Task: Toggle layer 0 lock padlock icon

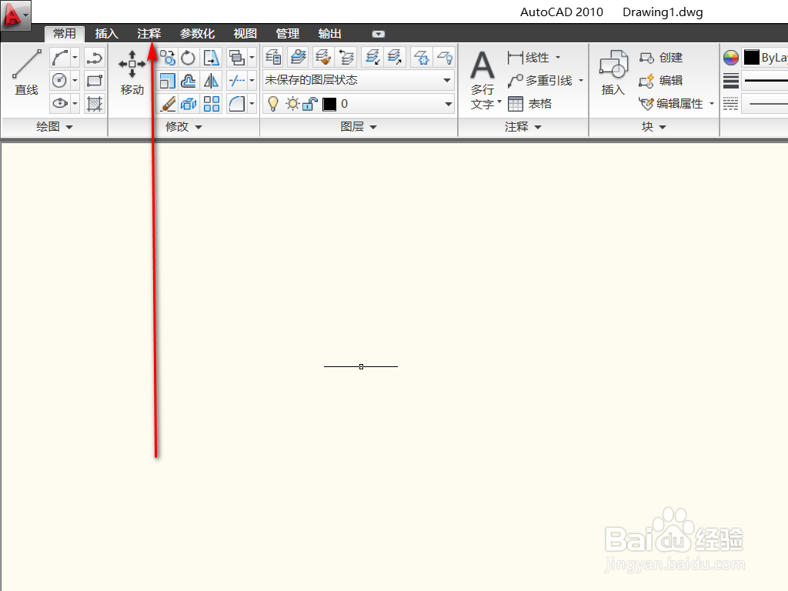Action: point(310,104)
